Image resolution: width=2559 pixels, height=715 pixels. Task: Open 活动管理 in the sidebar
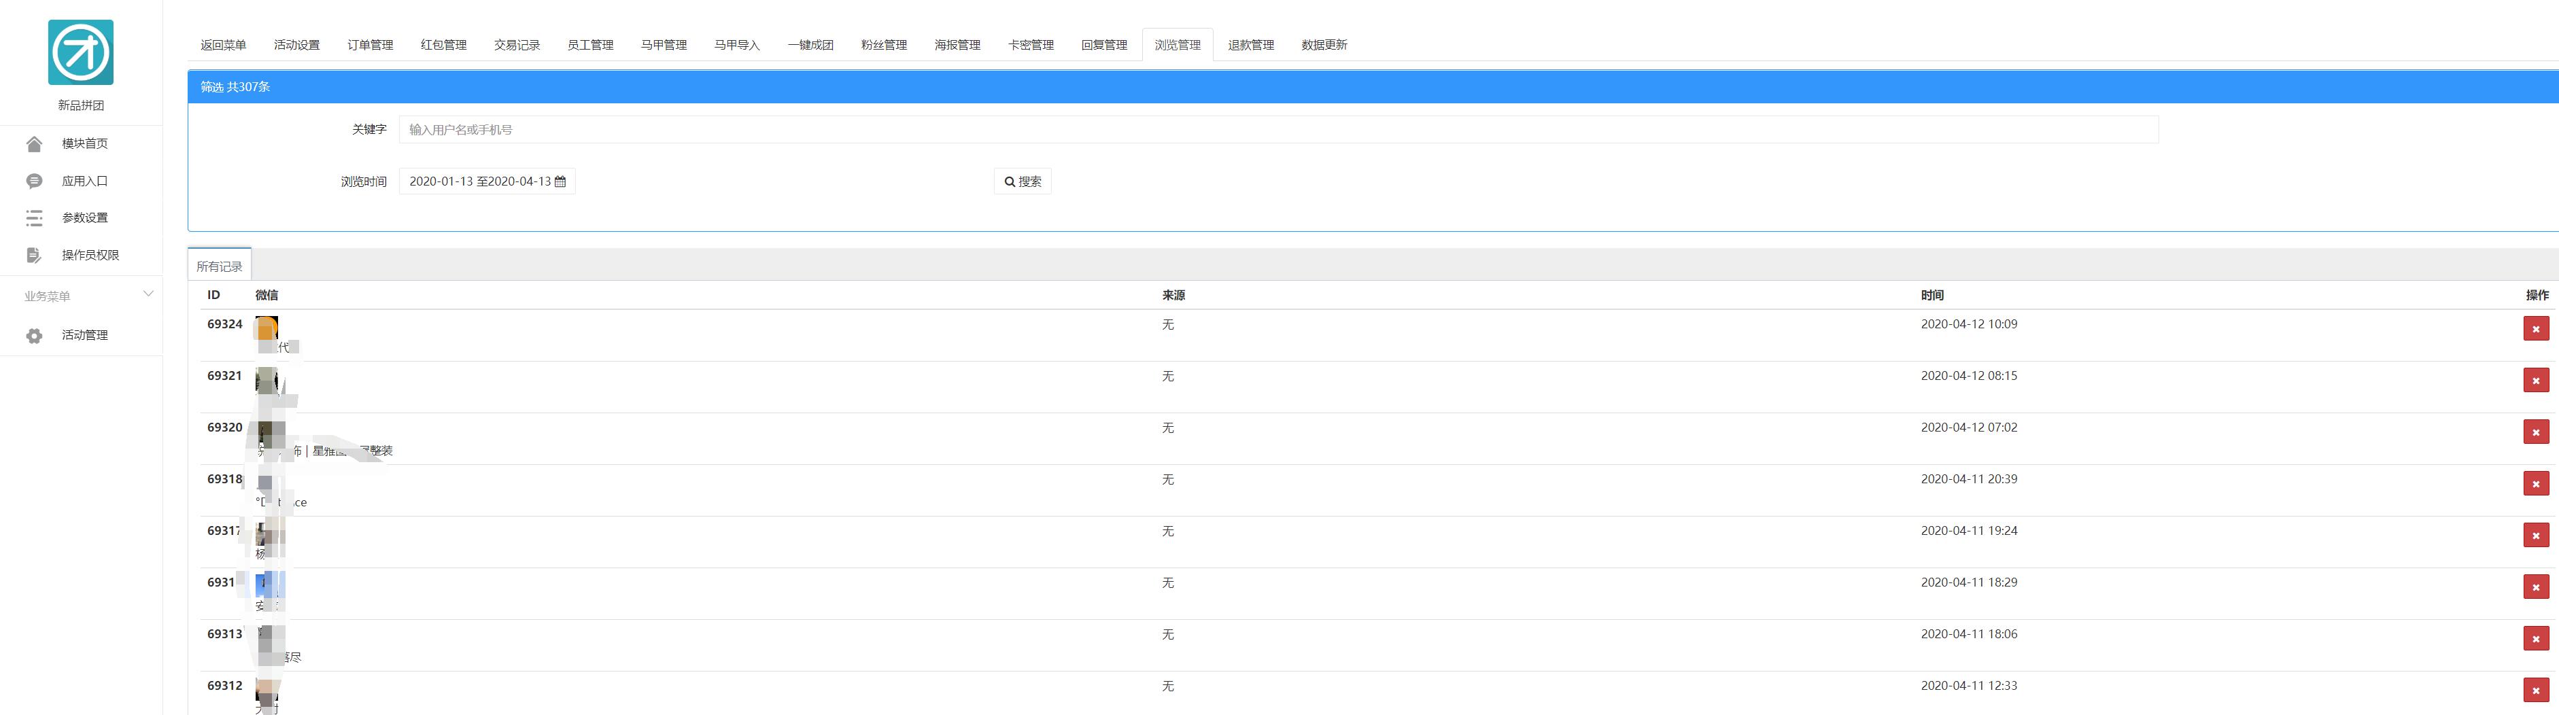point(84,336)
